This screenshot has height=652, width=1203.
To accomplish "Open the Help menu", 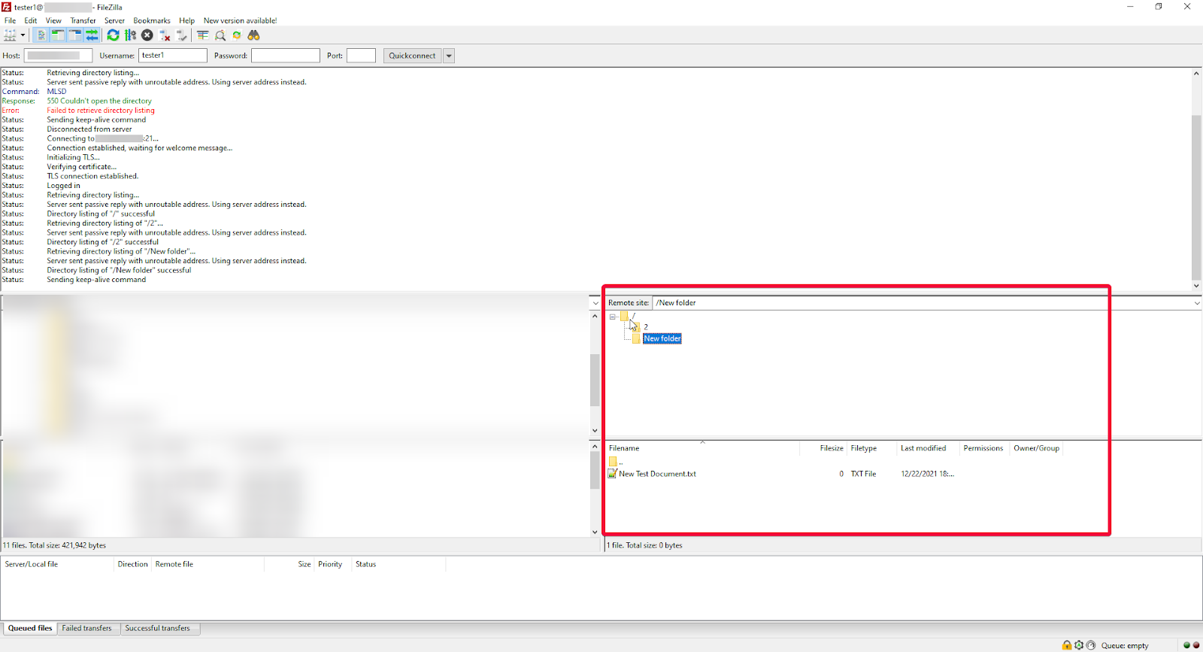I will point(186,20).
